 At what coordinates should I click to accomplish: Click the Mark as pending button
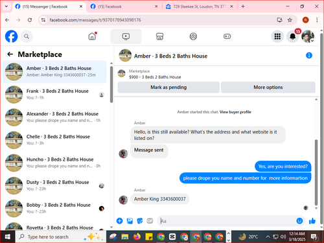[x=168, y=87]
